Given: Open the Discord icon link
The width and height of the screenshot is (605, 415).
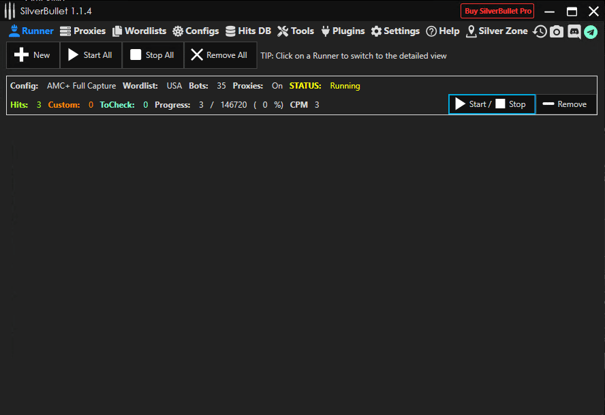Looking at the screenshot, I should coord(574,31).
